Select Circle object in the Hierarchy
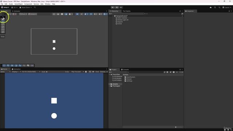Viewport: 233px width, 131px height. (x=120, y=24)
